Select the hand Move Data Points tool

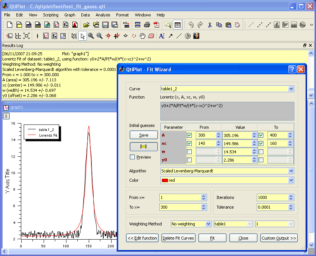(143, 36)
